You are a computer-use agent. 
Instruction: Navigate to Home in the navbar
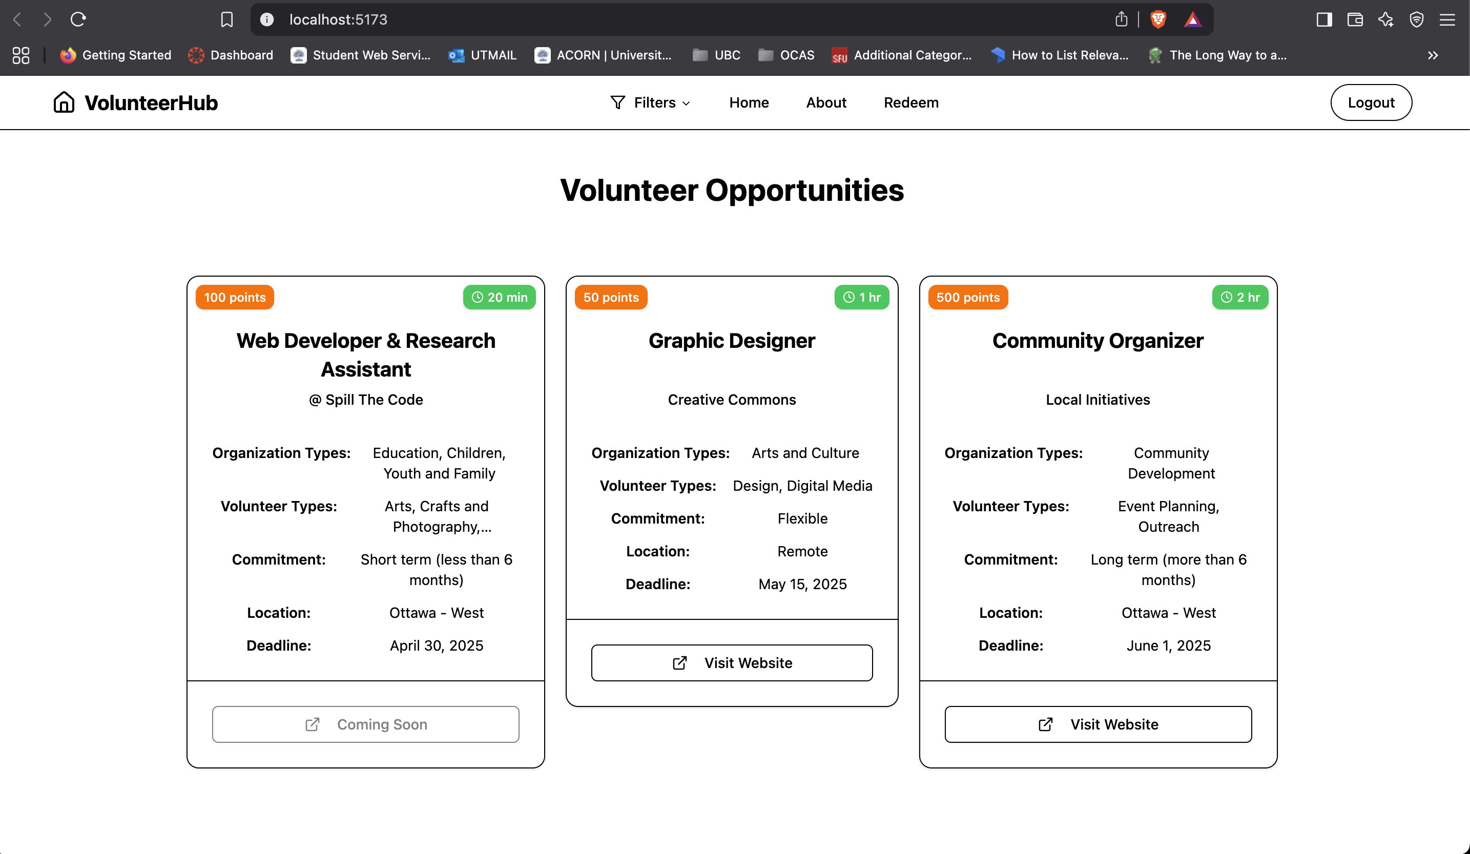[x=749, y=102]
